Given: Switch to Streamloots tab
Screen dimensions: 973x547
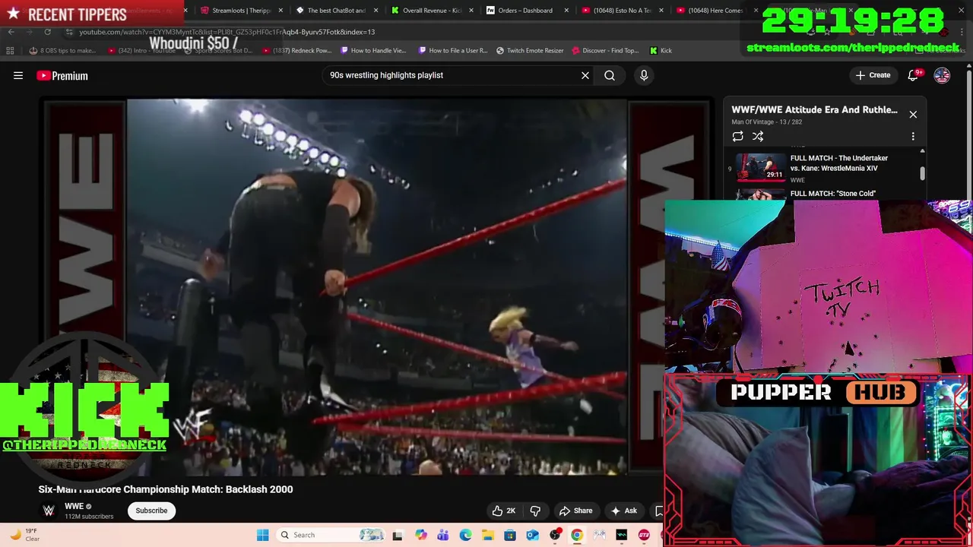Looking at the screenshot, I should point(236,11).
